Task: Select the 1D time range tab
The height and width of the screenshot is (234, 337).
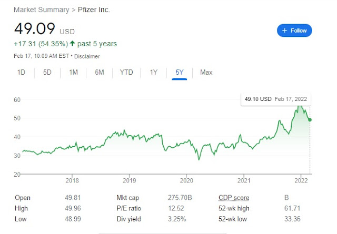Action: pos(21,73)
